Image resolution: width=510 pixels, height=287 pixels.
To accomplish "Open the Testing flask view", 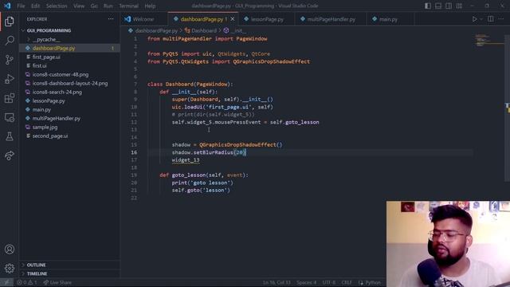I will (x=10, y=136).
